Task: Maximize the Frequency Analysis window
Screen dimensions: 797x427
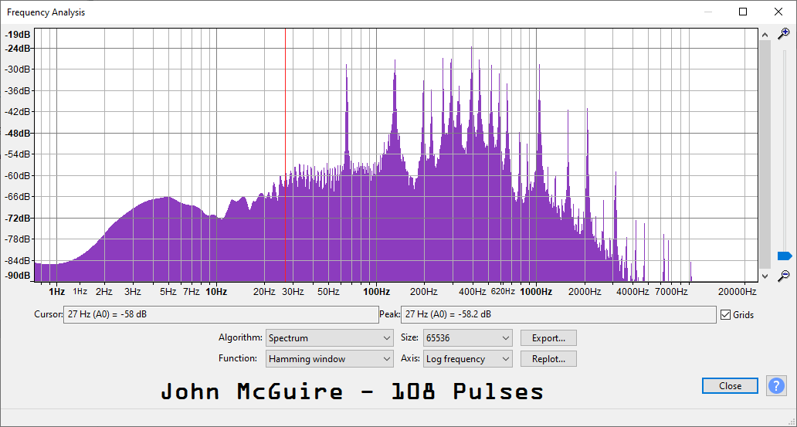Action: tap(743, 12)
